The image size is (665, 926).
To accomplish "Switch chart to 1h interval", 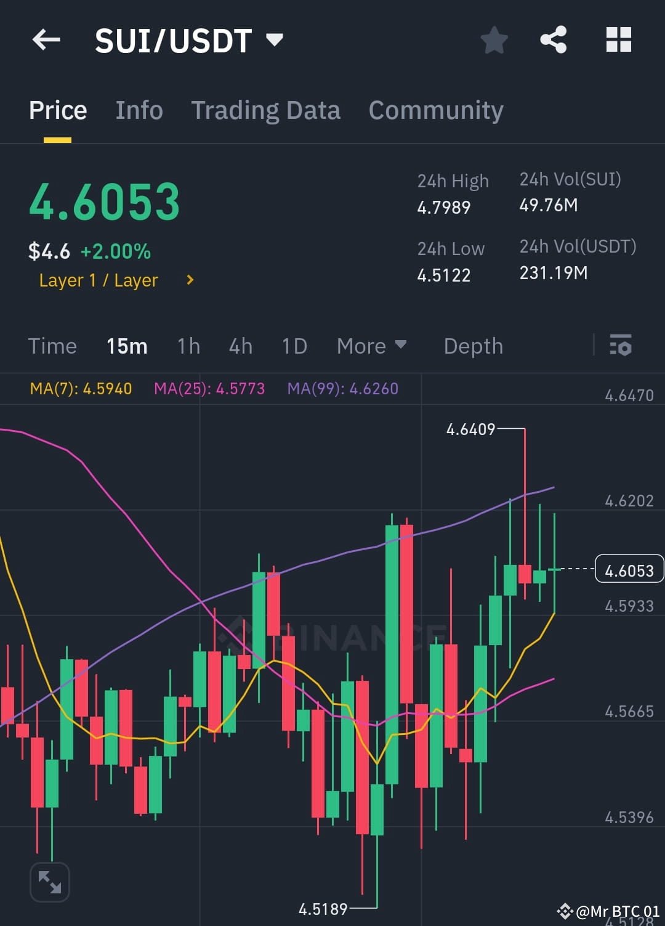I will click(x=188, y=346).
